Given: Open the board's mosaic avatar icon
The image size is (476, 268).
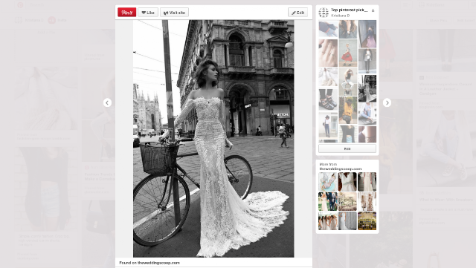Looking at the screenshot, I should click(x=324, y=13).
